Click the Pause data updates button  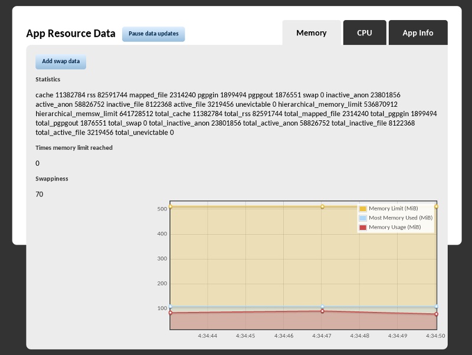point(153,34)
